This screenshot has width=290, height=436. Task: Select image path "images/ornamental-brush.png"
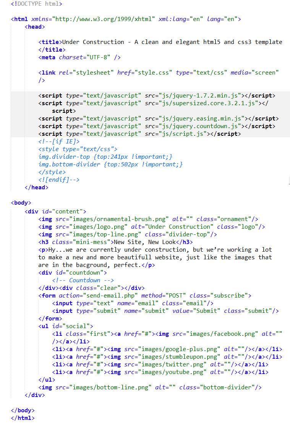tap(119, 219)
